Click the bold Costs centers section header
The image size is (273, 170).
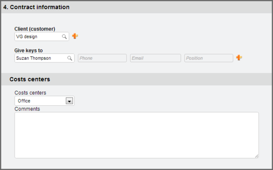30,79
